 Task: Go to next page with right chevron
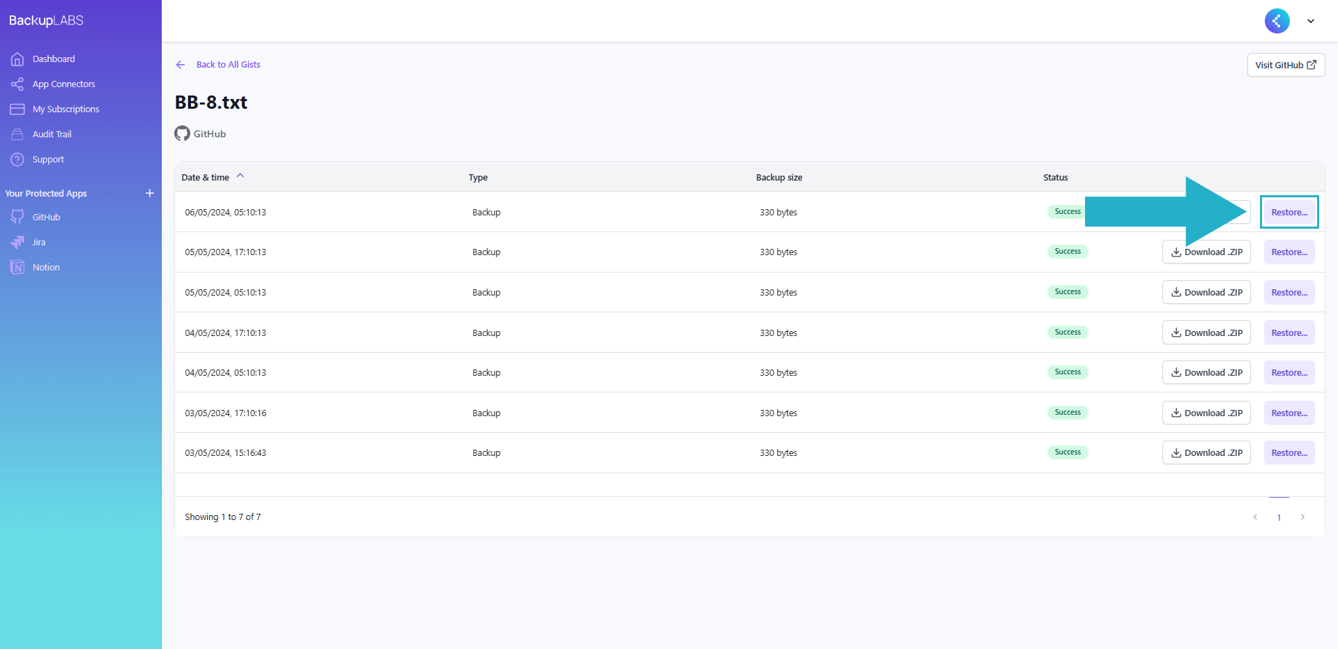pyautogui.click(x=1302, y=517)
